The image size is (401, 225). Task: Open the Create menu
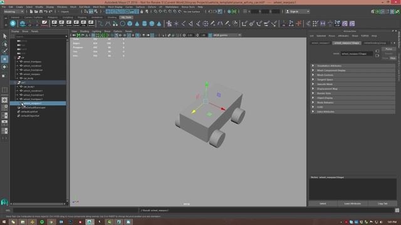coord(19,7)
